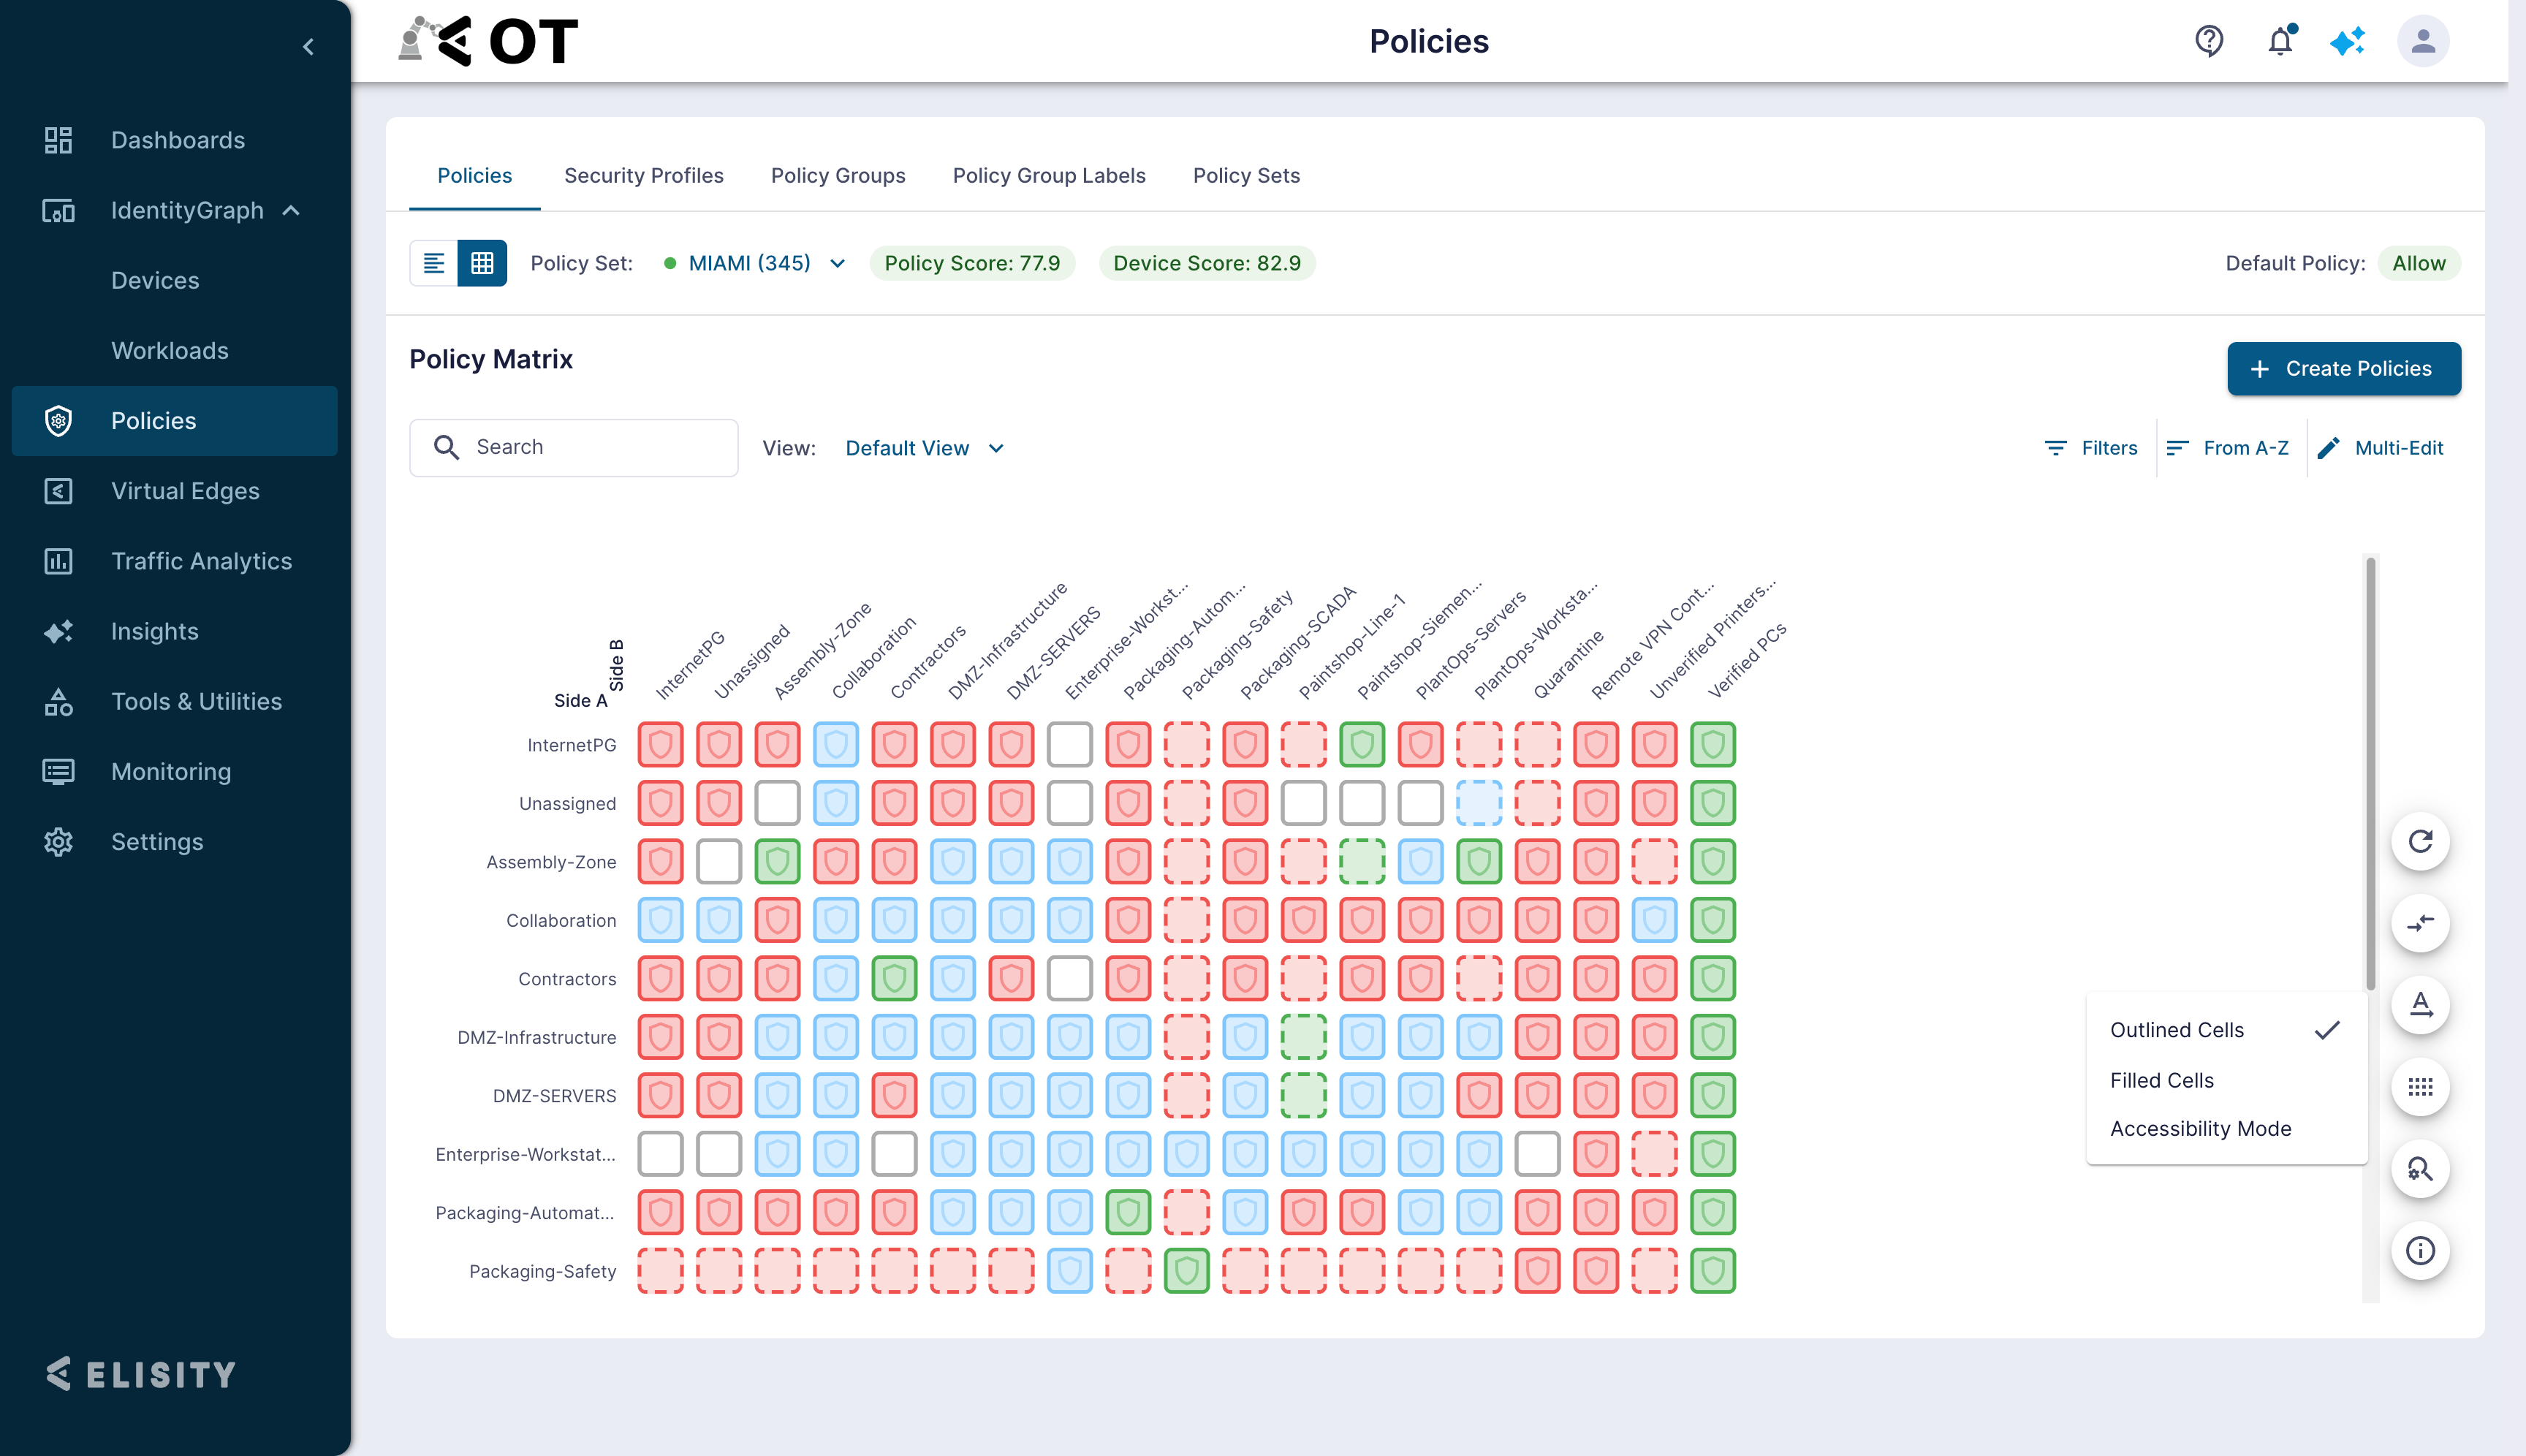Click the swap sides arrows icon
This screenshot has height=1456, width=2526.
pyautogui.click(x=2420, y=923)
